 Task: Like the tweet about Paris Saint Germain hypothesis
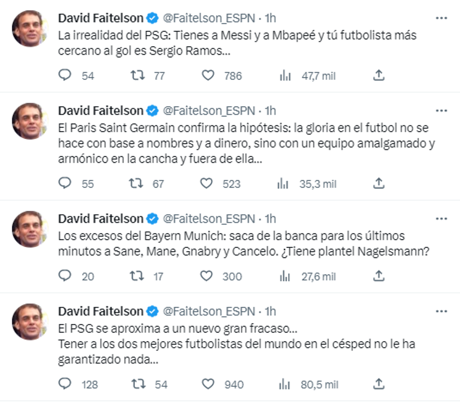(208, 184)
